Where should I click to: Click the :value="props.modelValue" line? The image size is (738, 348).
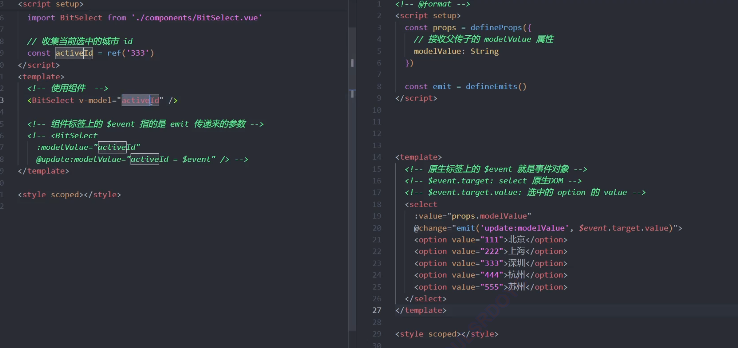[x=473, y=216]
